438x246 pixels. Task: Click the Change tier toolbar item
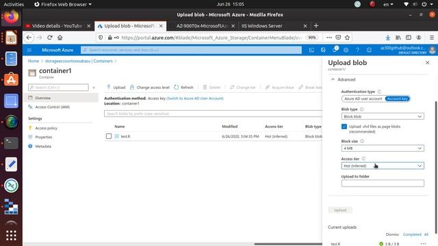243,87
